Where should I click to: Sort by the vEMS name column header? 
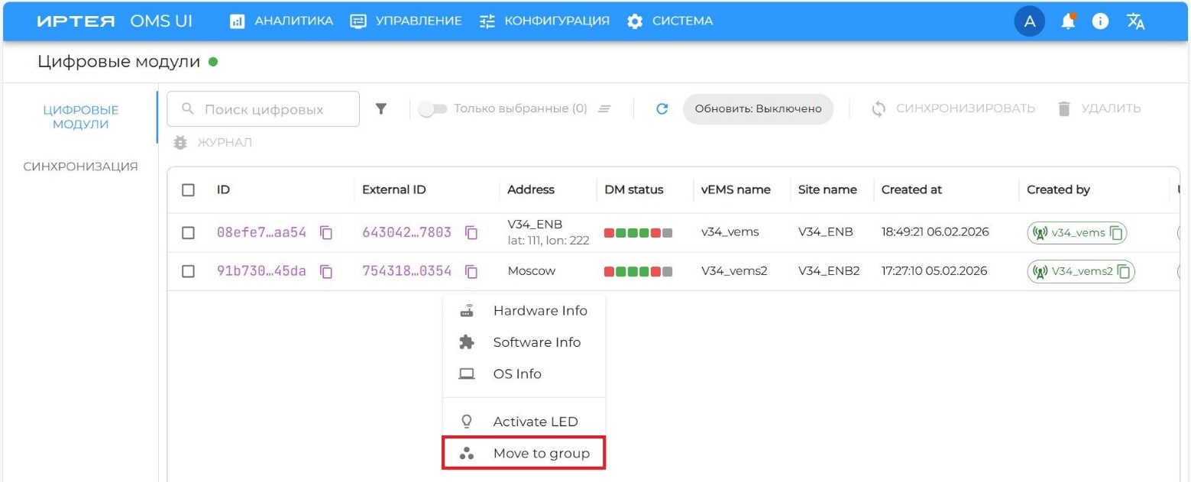coord(736,190)
